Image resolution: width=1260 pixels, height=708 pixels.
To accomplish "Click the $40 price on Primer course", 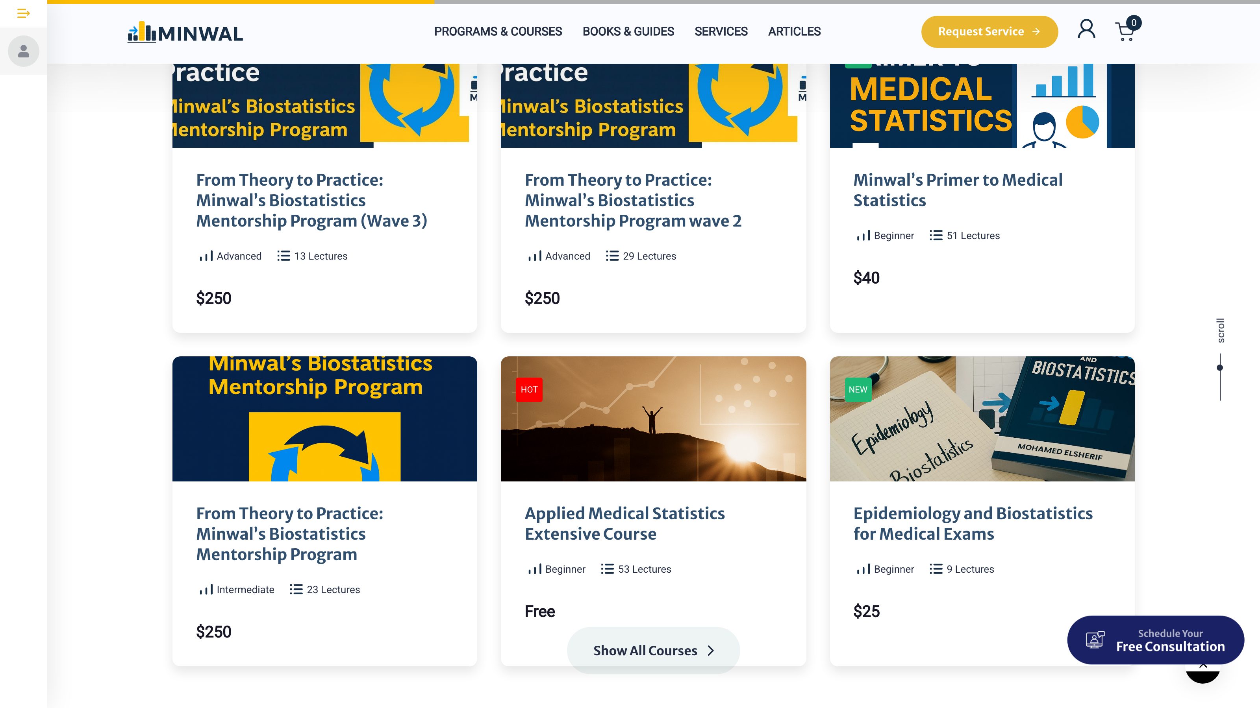I will coord(866,278).
